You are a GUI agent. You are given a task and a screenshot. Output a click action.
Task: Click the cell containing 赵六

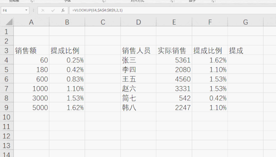(139, 89)
